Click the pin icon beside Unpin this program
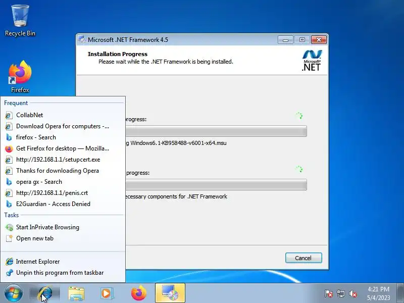Screen dimensions: 404x303 (x=9, y=273)
